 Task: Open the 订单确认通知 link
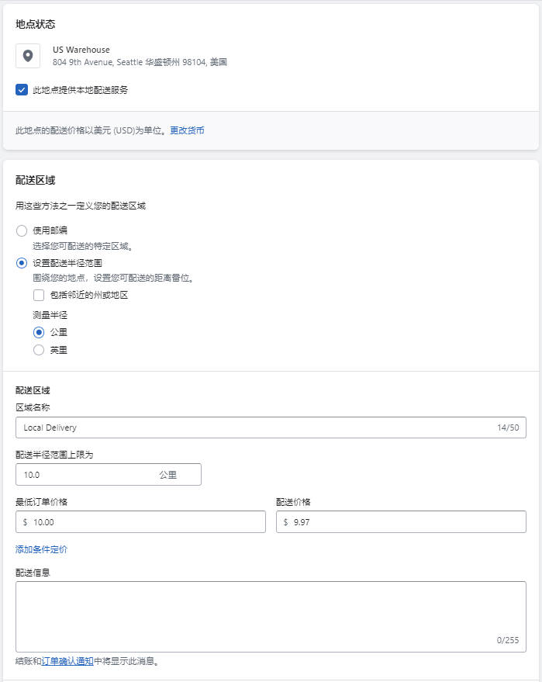(x=67, y=661)
